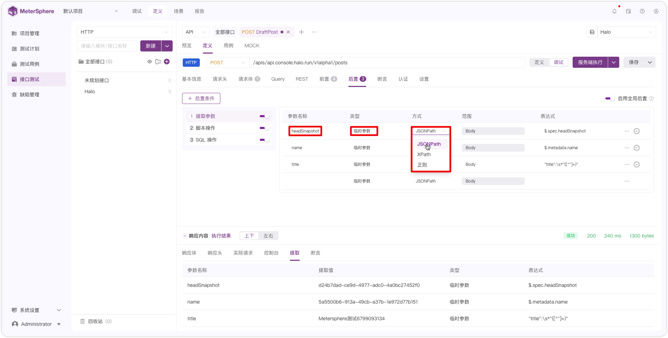Viewport: 668px width, 338px height.
Task: Toggle the 脚本操作 post-processor switch
Action: click(265, 128)
